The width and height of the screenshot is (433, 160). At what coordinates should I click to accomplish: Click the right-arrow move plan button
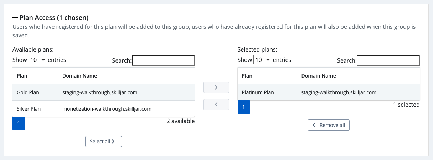coord(216,87)
